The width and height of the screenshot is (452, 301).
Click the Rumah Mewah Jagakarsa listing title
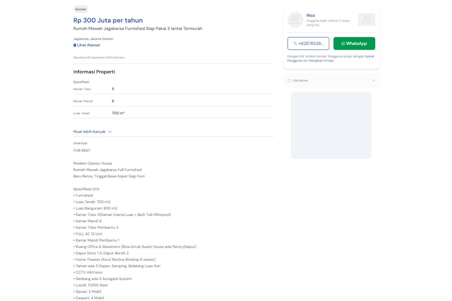pyautogui.click(x=138, y=29)
